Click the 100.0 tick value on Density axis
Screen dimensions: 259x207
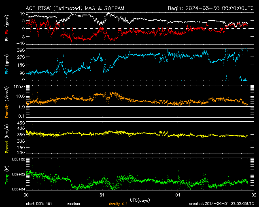(x=19, y=87)
